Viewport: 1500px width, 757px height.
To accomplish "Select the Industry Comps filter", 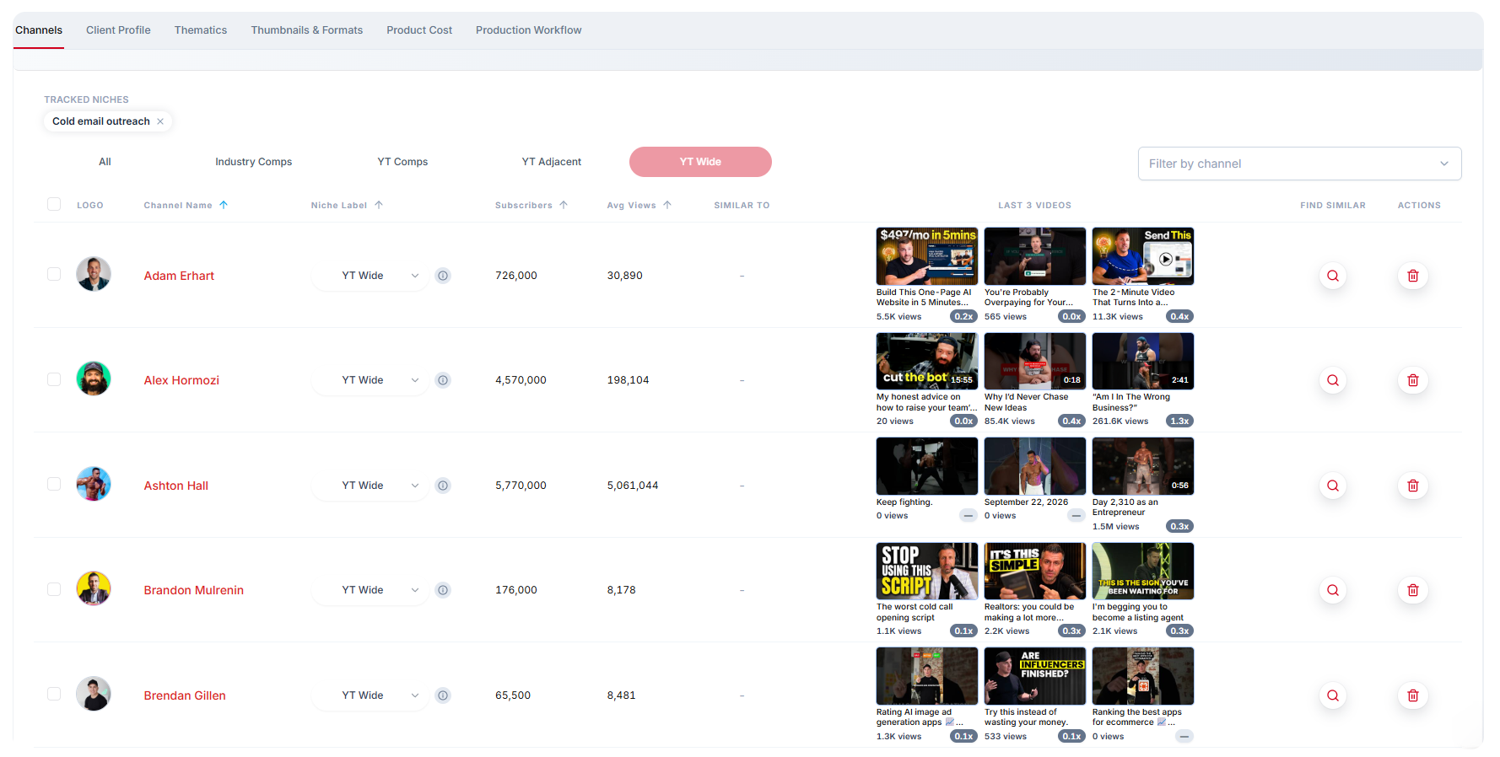I will 253,162.
